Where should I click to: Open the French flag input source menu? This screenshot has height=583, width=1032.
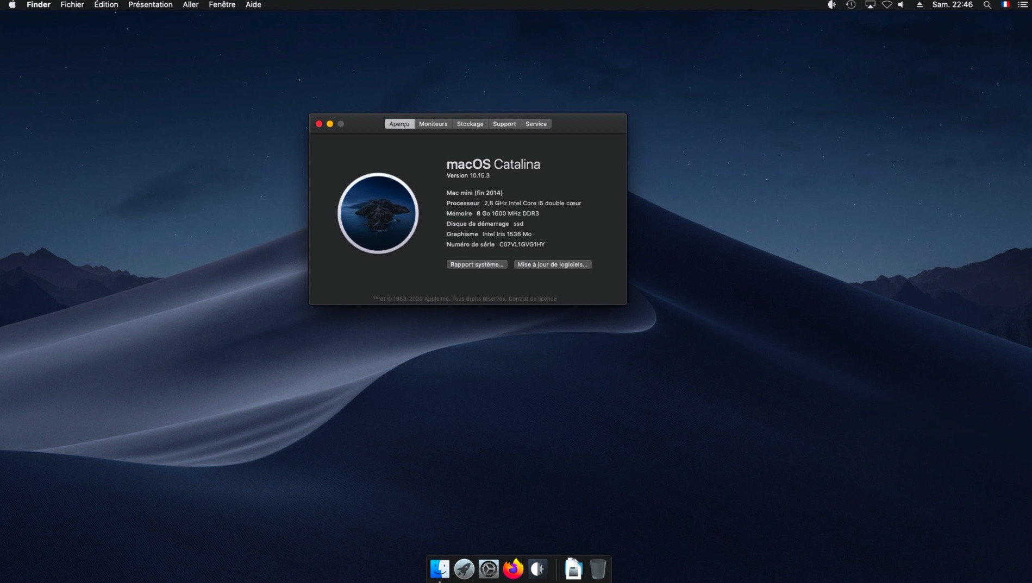pyautogui.click(x=1005, y=5)
